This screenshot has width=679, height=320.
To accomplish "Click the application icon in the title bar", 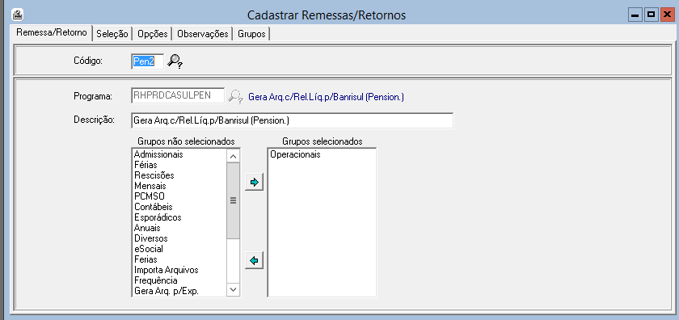I will click(17, 15).
